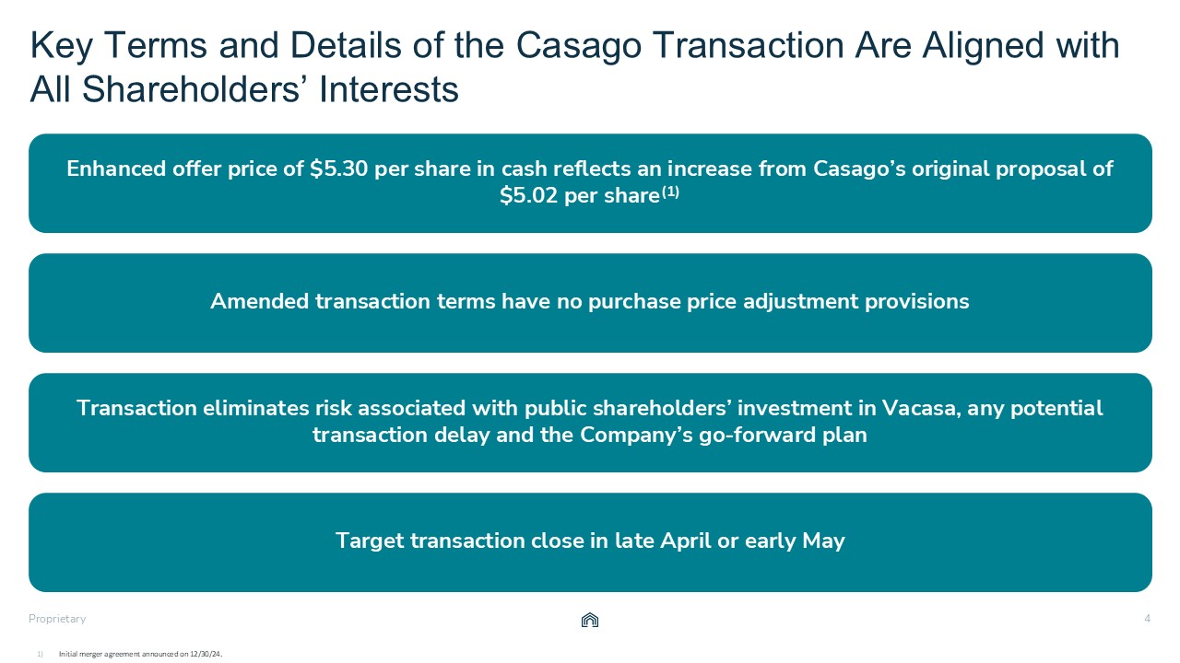
Task: Click the superscript (1) footnote reference
Action: pos(670,192)
